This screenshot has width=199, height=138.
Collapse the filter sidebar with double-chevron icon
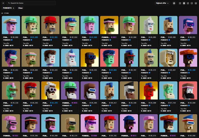pyautogui.click(x=3, y=3)
